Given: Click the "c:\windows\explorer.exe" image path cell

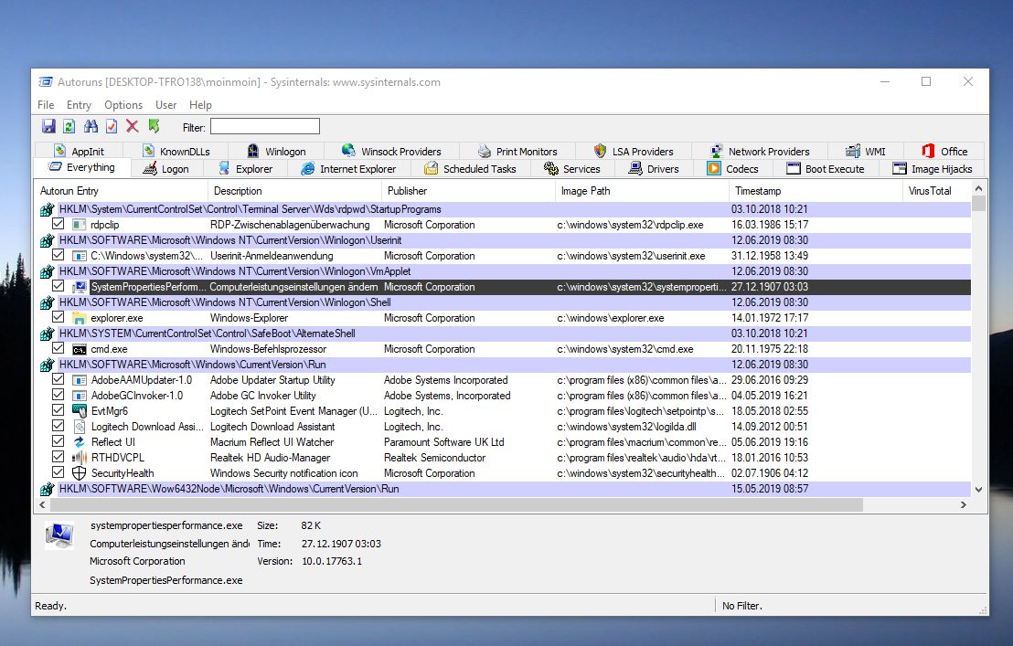Looking at the screenshot, I should [x=611, y=318].
